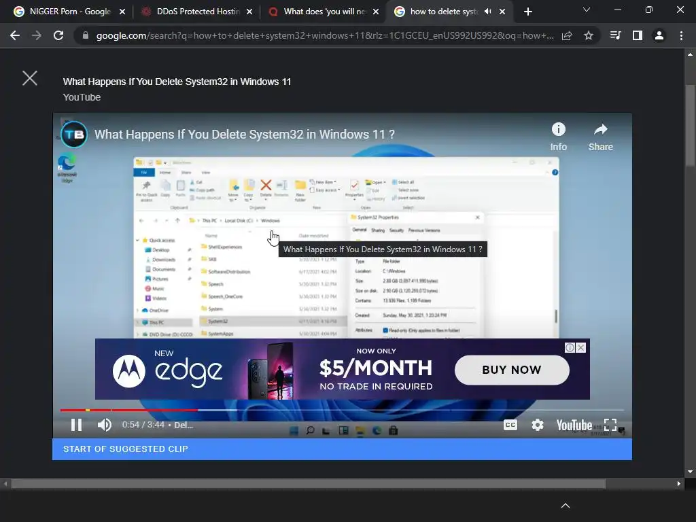The width and height of the screenshot is (696, 522).
Task: Mute the video player volume
Action: click(104, 425)
